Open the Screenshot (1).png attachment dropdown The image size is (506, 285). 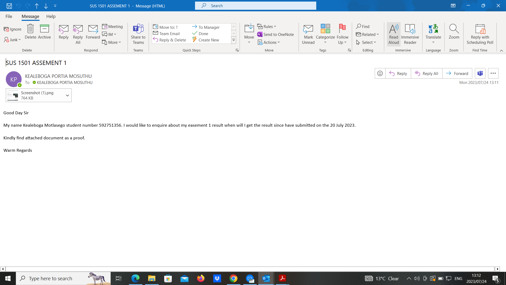click(x=68, y=95)
